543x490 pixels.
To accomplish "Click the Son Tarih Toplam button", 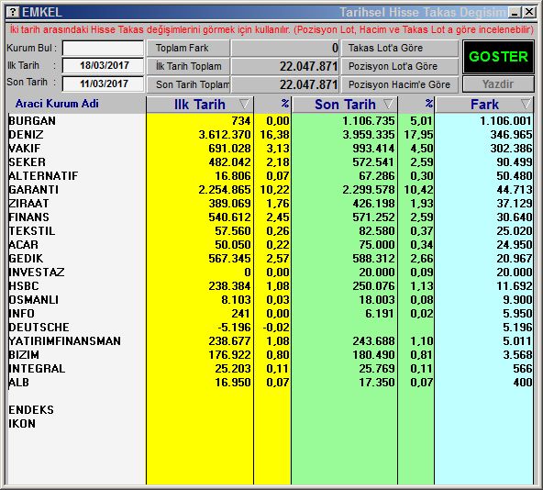I will (188, 84).
